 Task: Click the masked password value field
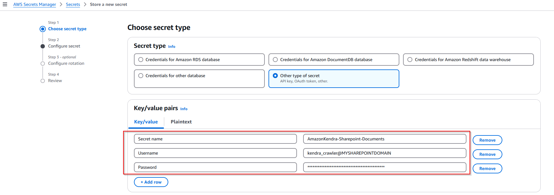click(384, 167)
